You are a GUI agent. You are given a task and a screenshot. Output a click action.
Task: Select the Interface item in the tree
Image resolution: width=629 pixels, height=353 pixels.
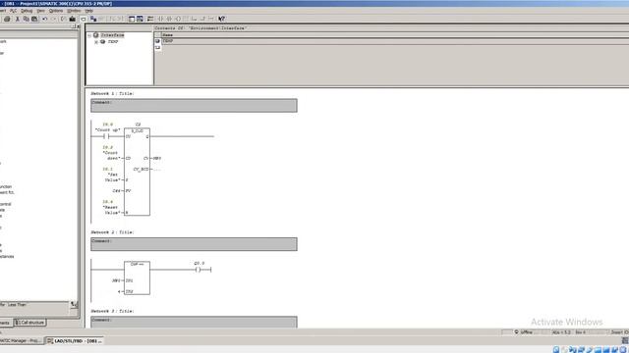tap(112, 35)
